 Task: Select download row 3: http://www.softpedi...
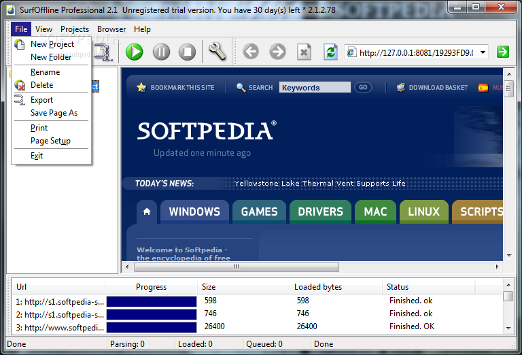60,328
